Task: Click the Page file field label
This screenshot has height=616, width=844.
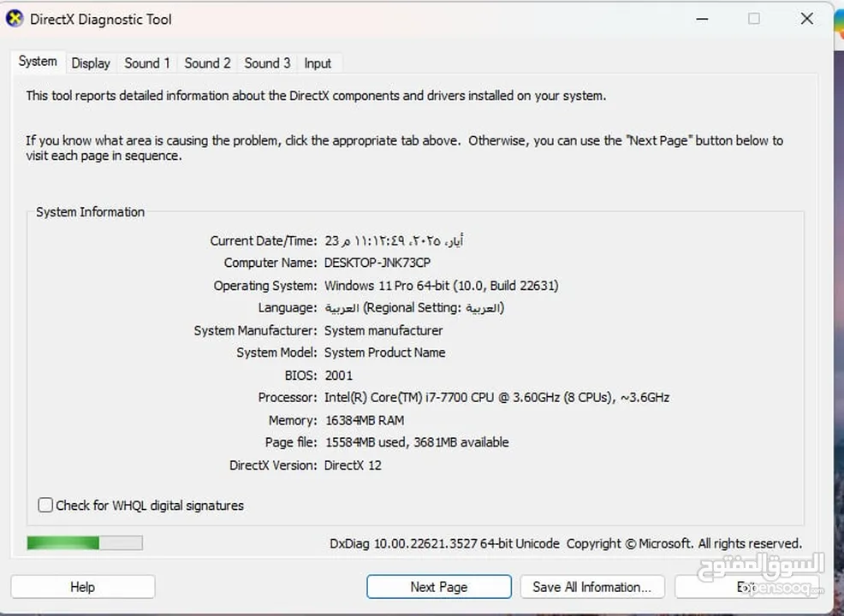Action: [291, 442]
